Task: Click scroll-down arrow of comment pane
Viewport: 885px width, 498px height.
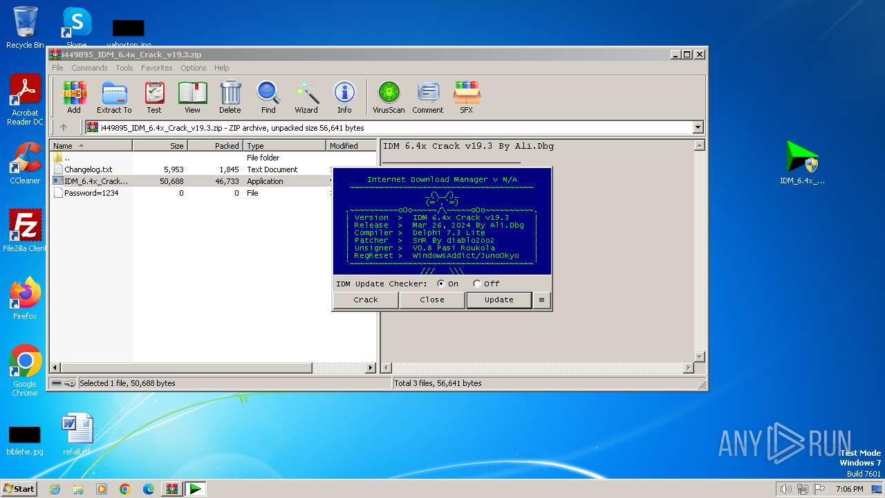Action: click(699, 357)
